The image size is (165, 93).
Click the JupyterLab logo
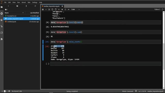2,2
